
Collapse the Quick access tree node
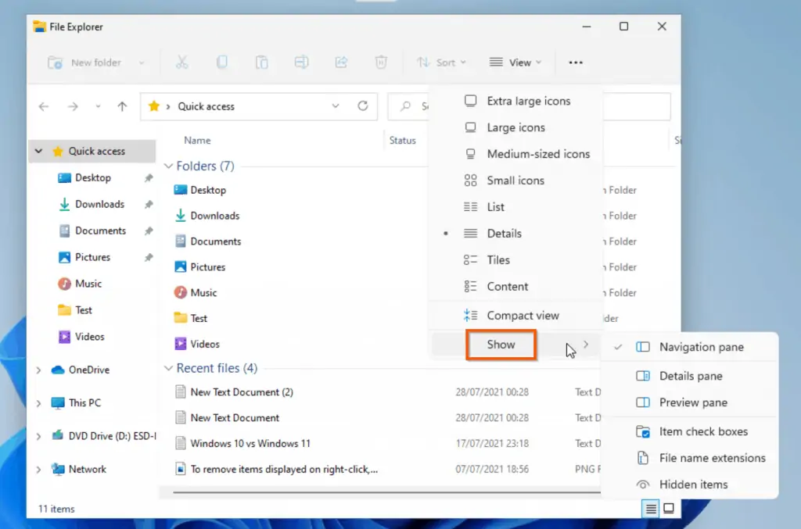(x=38, y=151)
